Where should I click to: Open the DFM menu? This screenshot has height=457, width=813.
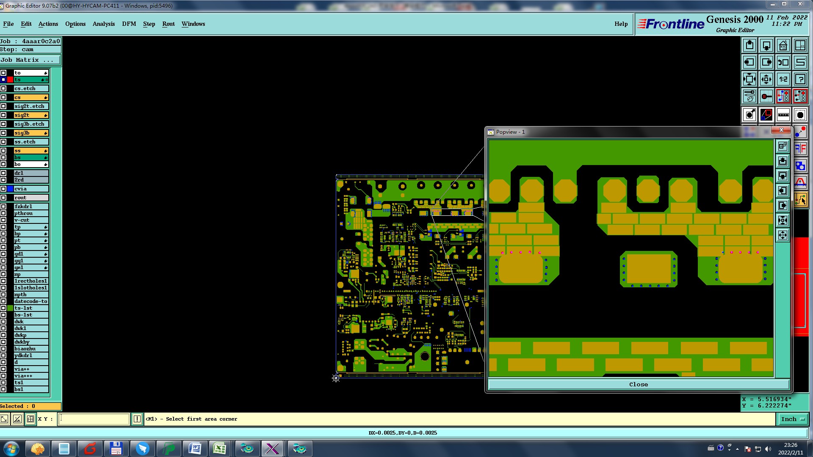tap(129, 24)
